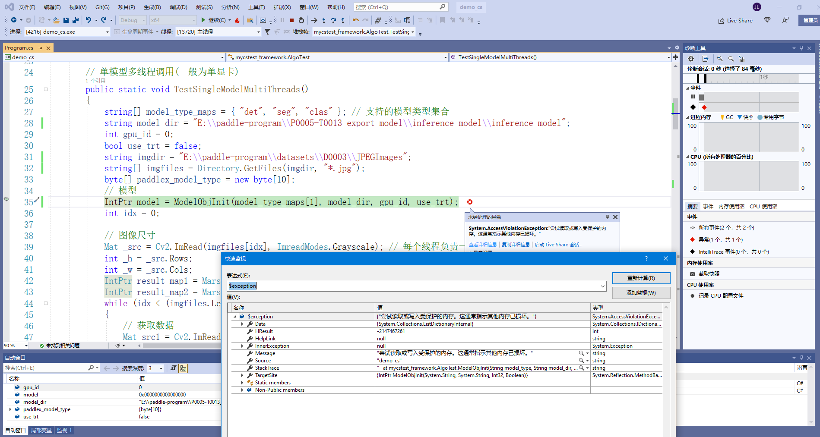Open Message row text visualizer magnifier
Image resolution: width=820 pixels, height=437 pixels.
[x=581, y=353]
